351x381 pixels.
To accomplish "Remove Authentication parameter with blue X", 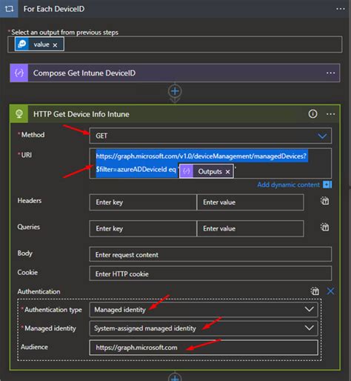I will point(330,291).
